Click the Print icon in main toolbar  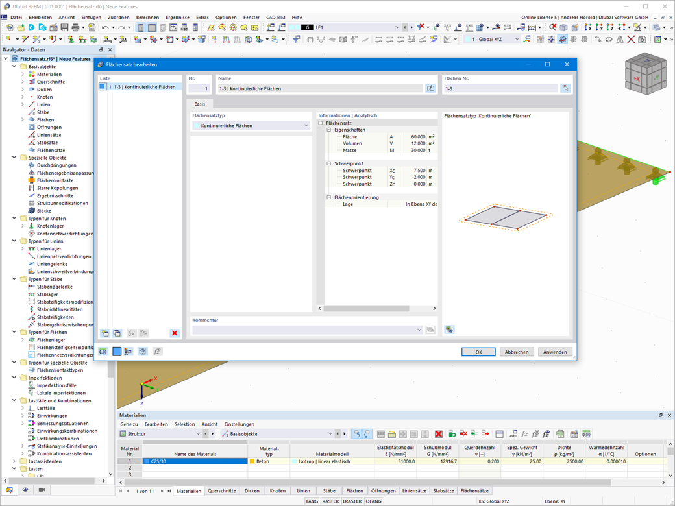click(76, 27)
